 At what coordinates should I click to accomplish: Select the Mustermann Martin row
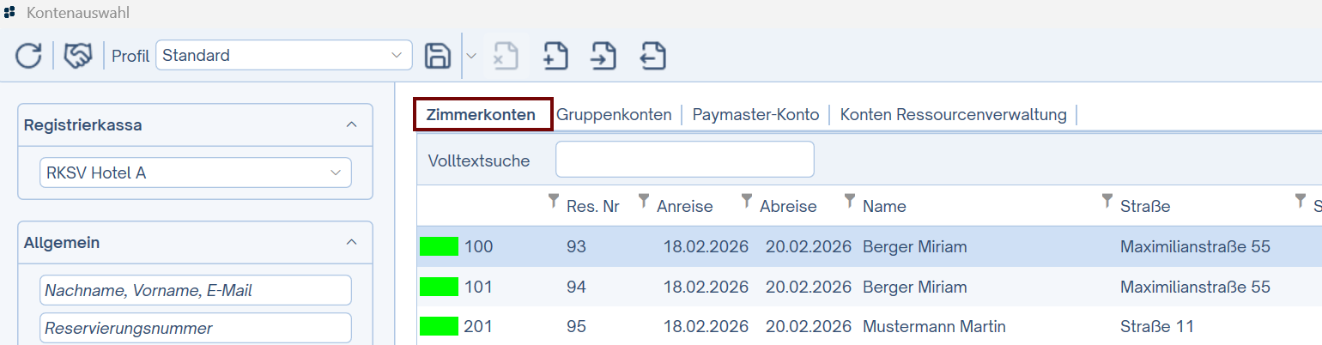(x=934, y=327)
